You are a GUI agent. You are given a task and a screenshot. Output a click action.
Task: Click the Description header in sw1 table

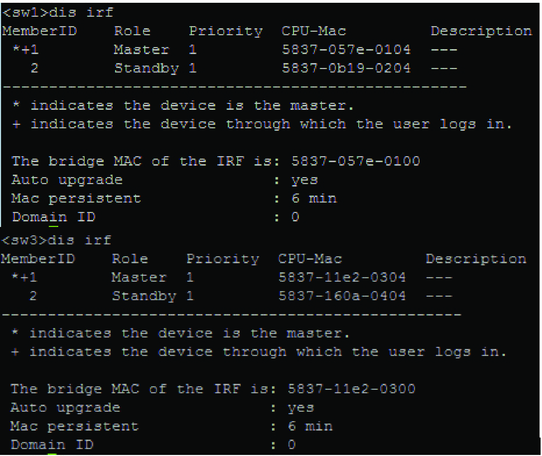tap(481, 31)
